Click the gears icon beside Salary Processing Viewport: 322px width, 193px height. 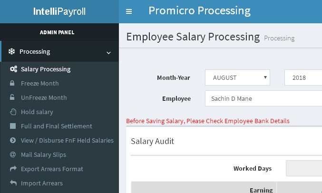coord(13,69)
